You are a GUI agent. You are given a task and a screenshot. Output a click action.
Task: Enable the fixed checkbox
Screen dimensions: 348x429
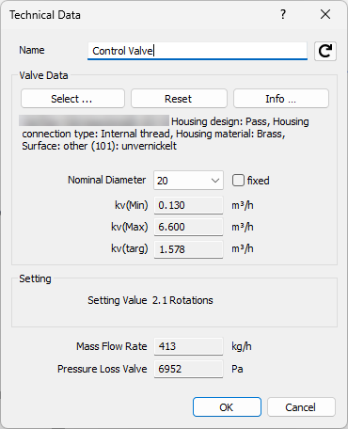[238, 181]
